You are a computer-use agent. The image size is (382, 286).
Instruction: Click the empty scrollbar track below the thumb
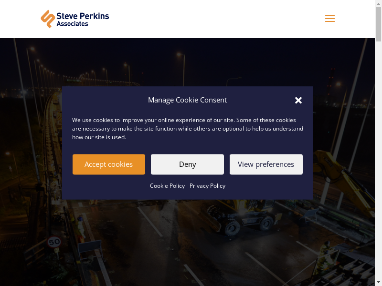pyautogui.click(x=378, y=161)
